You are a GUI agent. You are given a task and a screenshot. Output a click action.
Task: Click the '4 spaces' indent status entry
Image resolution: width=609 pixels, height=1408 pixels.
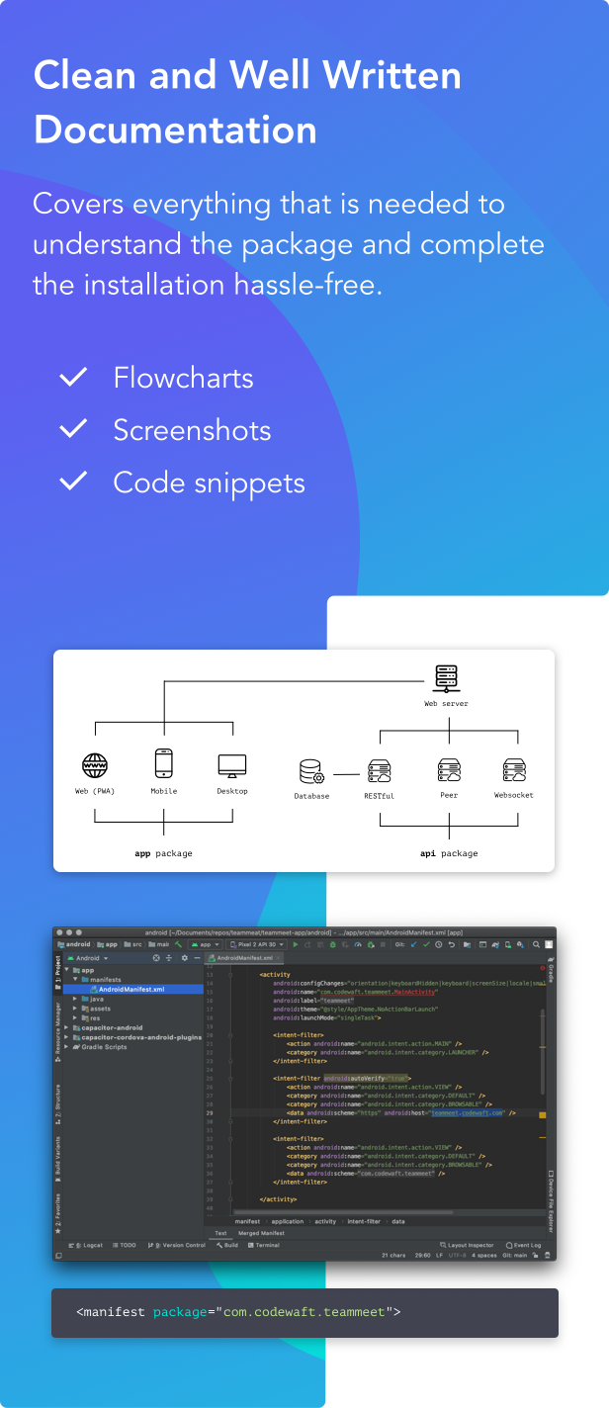click(x=484, y=1256)
